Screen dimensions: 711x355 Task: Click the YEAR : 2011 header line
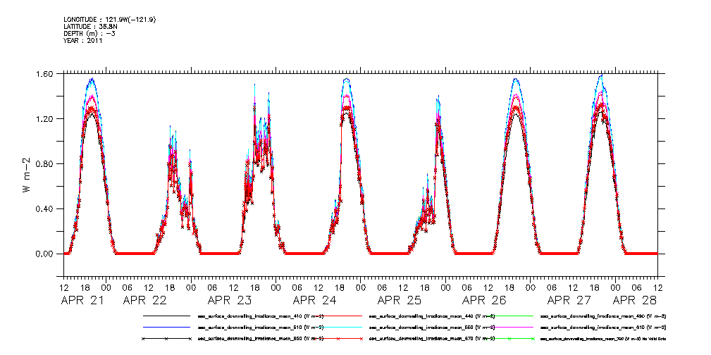(83, 41)
